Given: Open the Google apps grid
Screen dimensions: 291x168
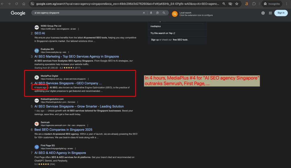Looking at the screenshot, I should pos(271,13).
